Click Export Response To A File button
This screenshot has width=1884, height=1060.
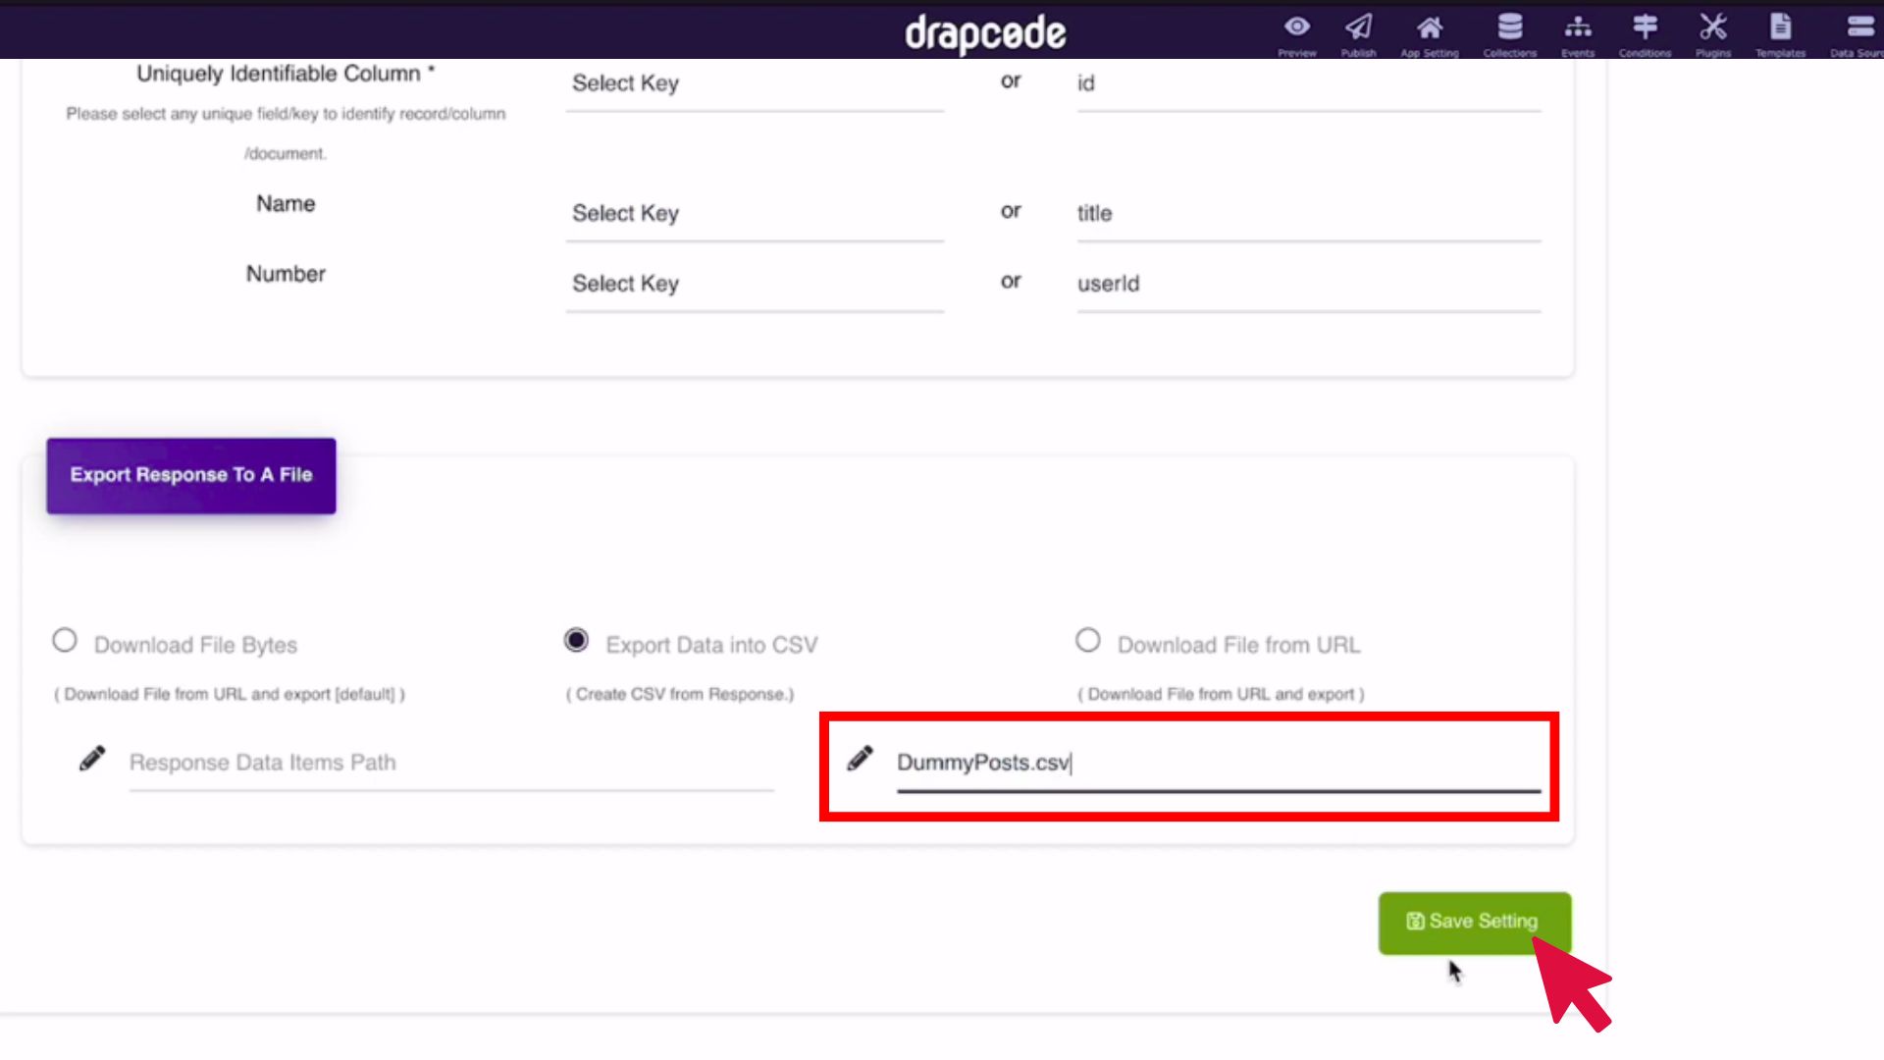[x=190, y=474]
